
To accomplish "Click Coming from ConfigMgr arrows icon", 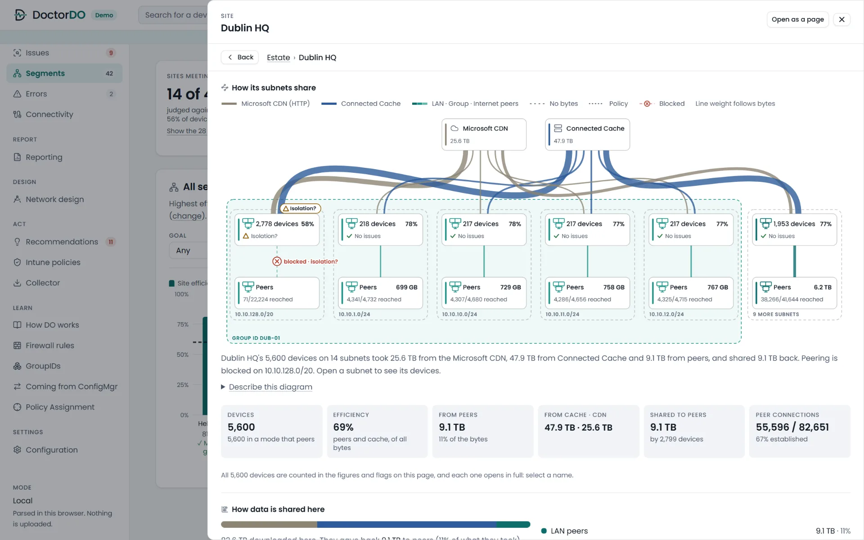I will coord(17,387).
